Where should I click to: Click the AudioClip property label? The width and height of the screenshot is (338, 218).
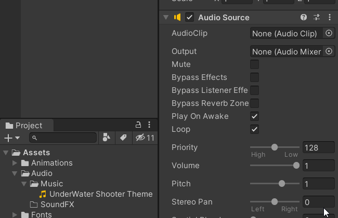189,33
